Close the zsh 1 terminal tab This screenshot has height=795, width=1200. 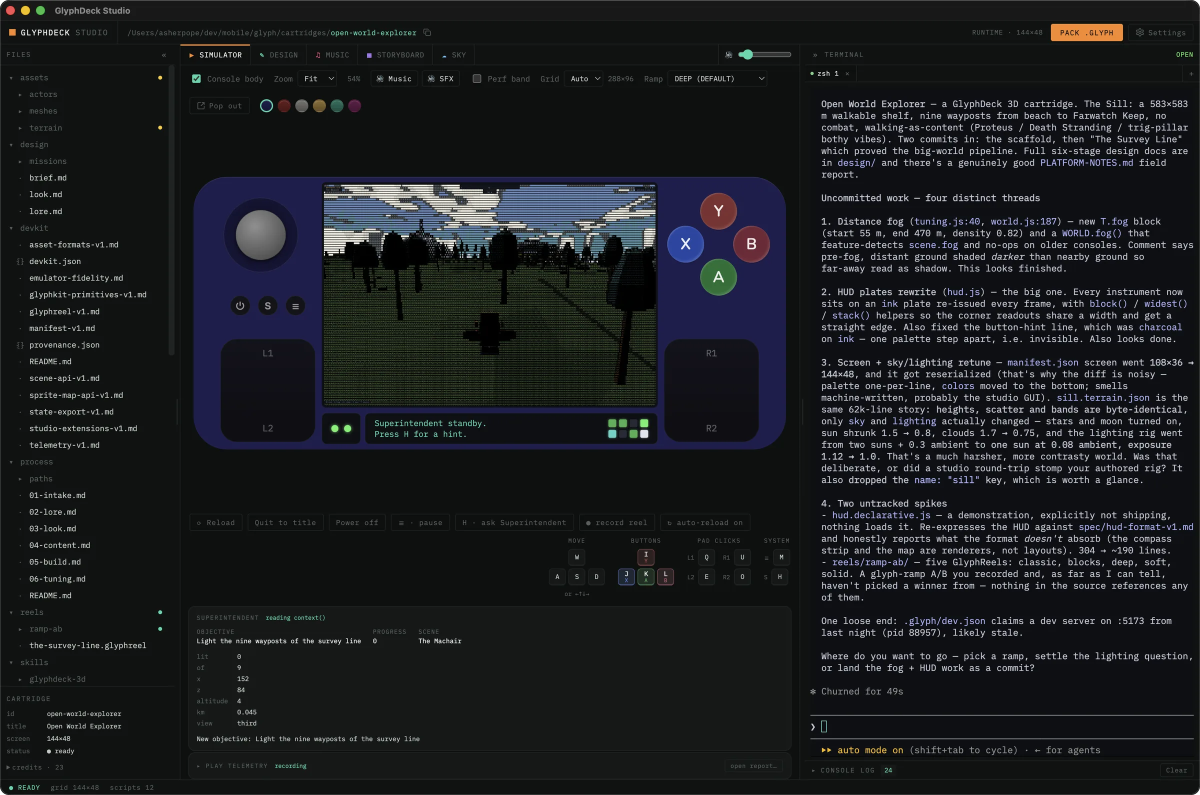847,73
